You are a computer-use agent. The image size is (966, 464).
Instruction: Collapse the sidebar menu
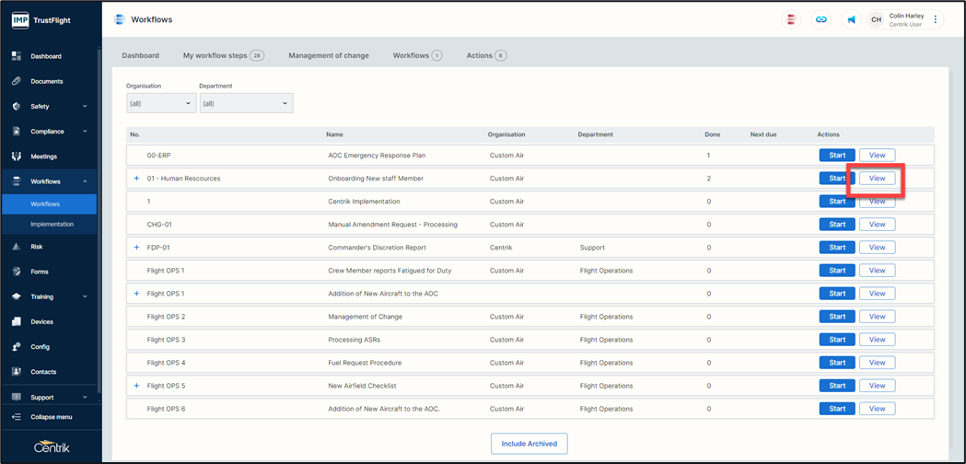pyautogui.click(x=51, y=417)
